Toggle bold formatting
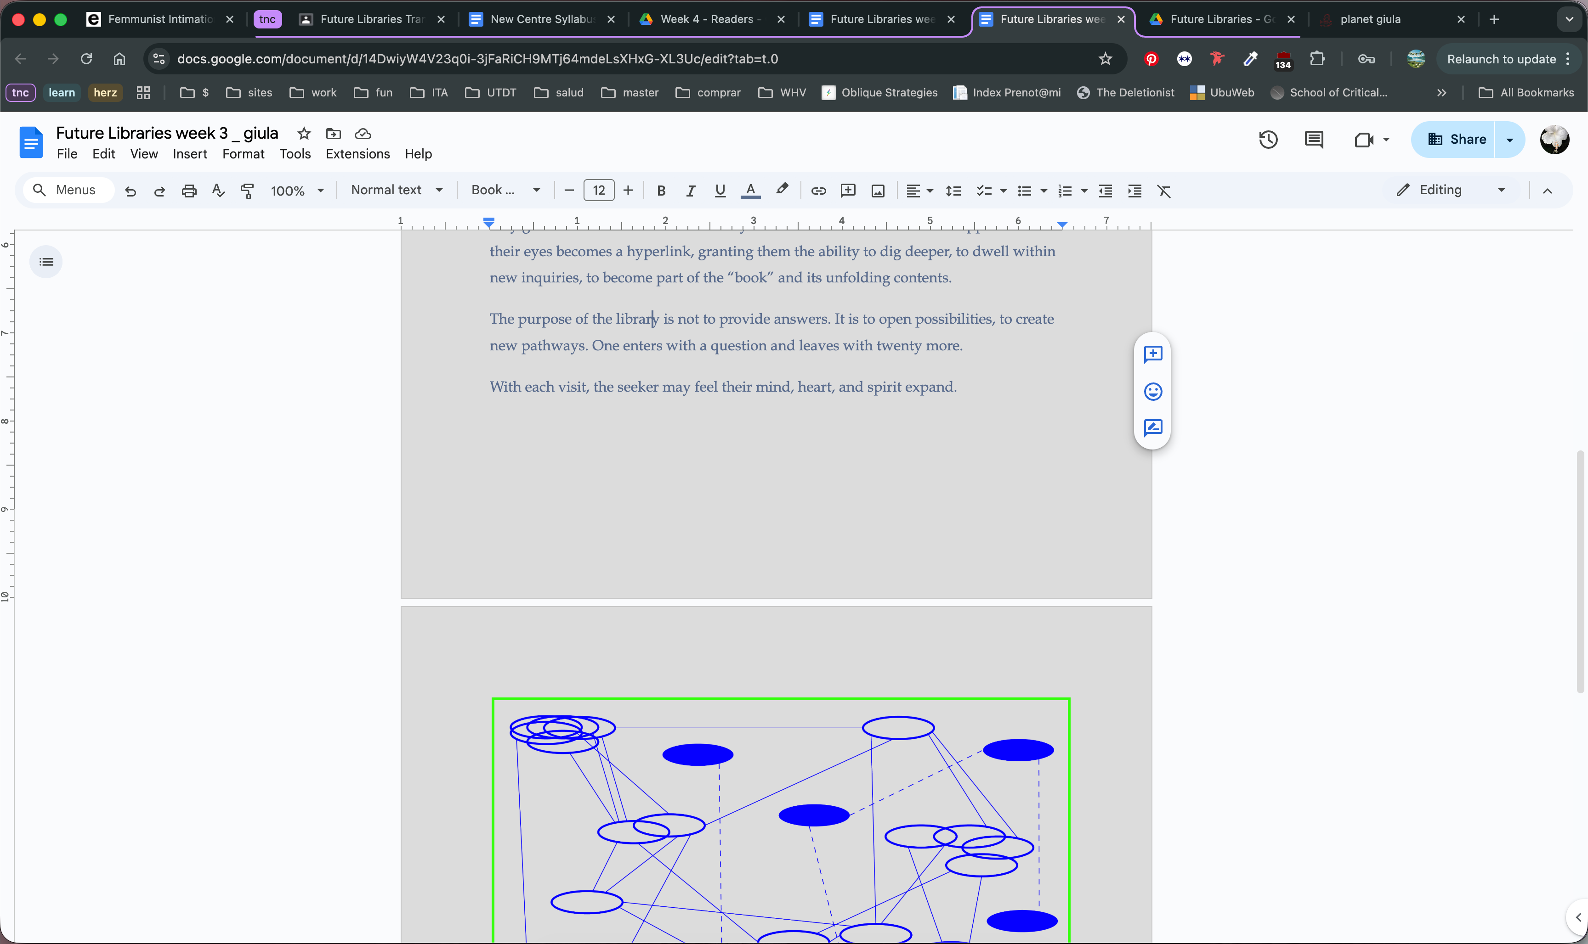The width and height of the screenshot is (1588, 944). [x=661, y=191]
